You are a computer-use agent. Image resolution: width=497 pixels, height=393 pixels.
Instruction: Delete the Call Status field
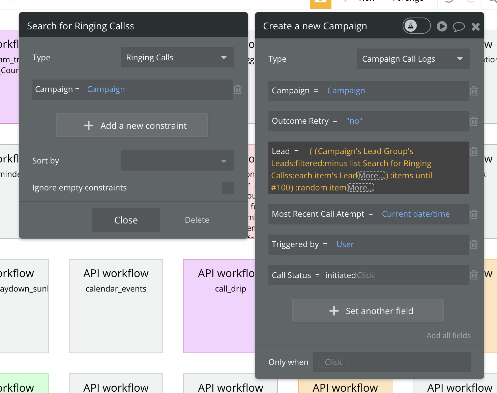pyautogui.click(x=474, y=275)
